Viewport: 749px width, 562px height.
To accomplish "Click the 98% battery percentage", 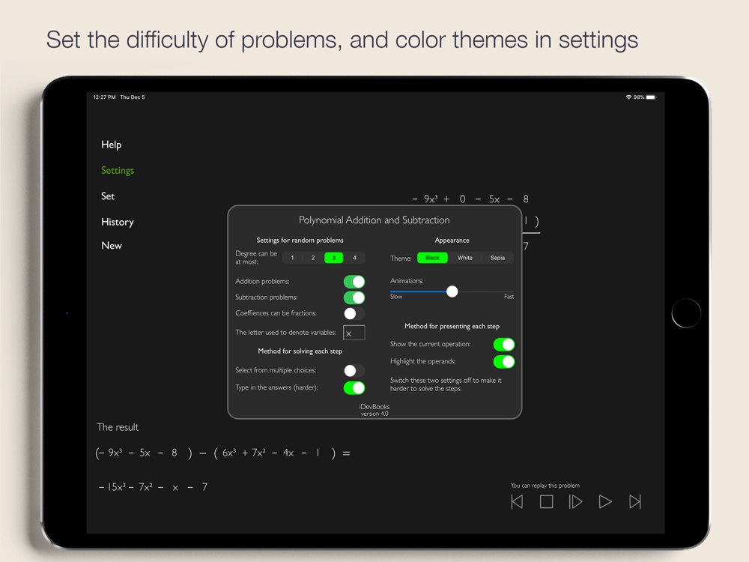I will click(x=639, y=97).
